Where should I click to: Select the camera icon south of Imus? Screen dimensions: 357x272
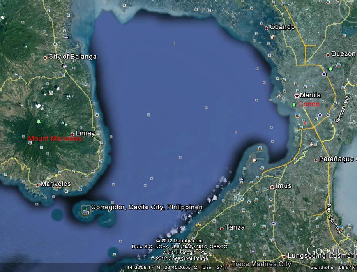point(274,224)
